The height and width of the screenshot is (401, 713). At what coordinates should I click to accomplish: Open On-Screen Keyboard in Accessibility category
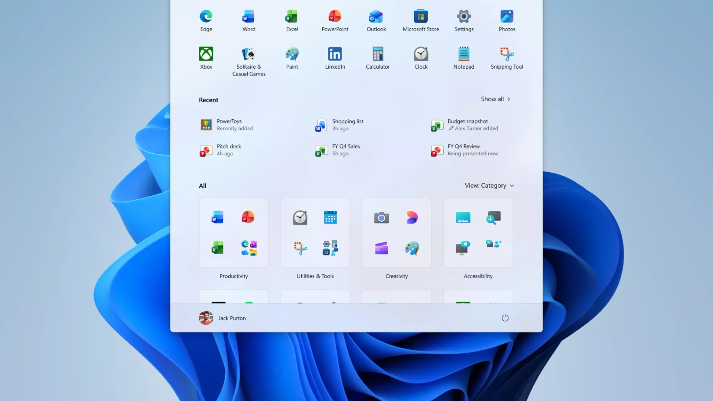coord(463,218)
